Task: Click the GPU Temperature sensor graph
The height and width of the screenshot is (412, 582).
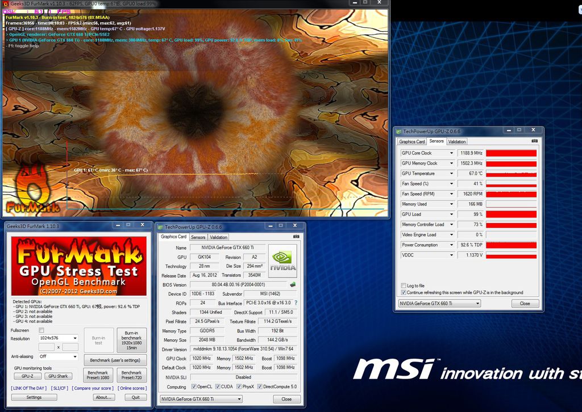Action: [511, 174]
